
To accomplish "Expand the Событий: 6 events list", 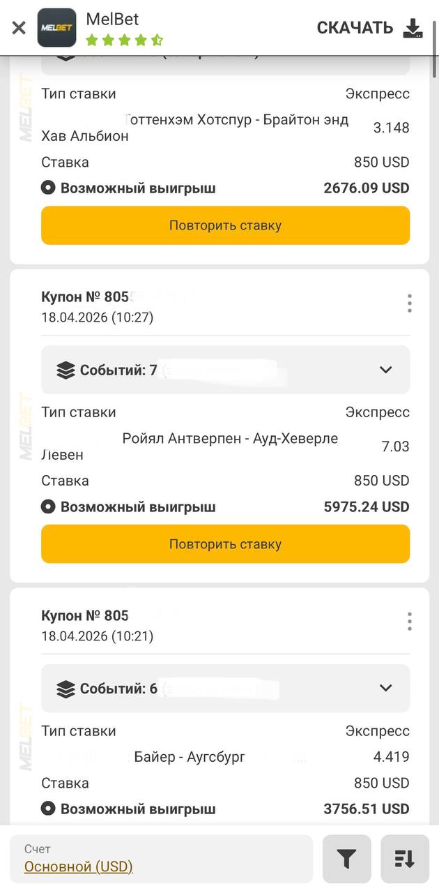I will pyautogui.click(x=385, y=689).
